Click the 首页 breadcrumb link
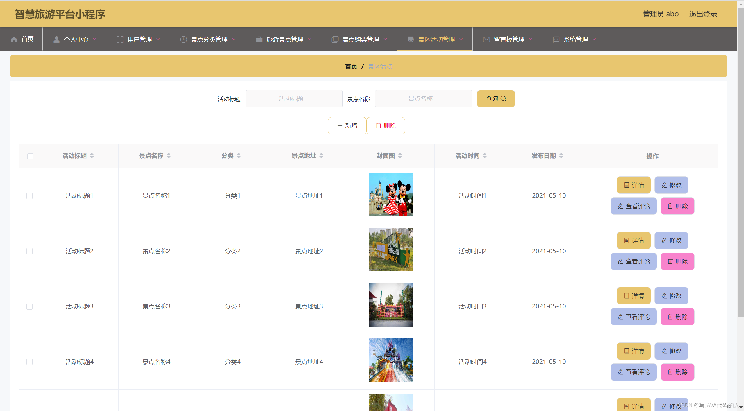This screenshot has height=411, width=744. [x=351, y=67]
